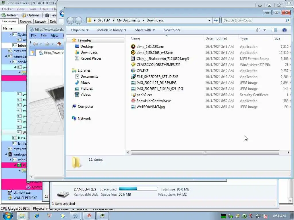
Task: Select the CW.EXE application icon
Action: tap(133, 70)
